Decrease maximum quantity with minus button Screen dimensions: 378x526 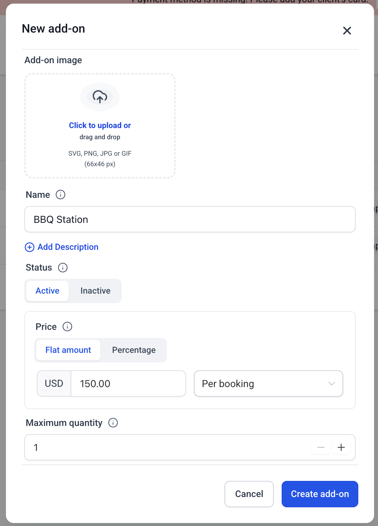[x=321, y=447]
